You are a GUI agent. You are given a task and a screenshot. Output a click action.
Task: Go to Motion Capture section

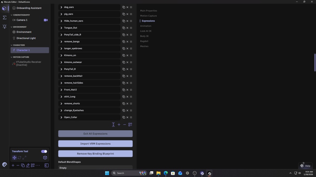pyautogui.click(x=148, y=16)
